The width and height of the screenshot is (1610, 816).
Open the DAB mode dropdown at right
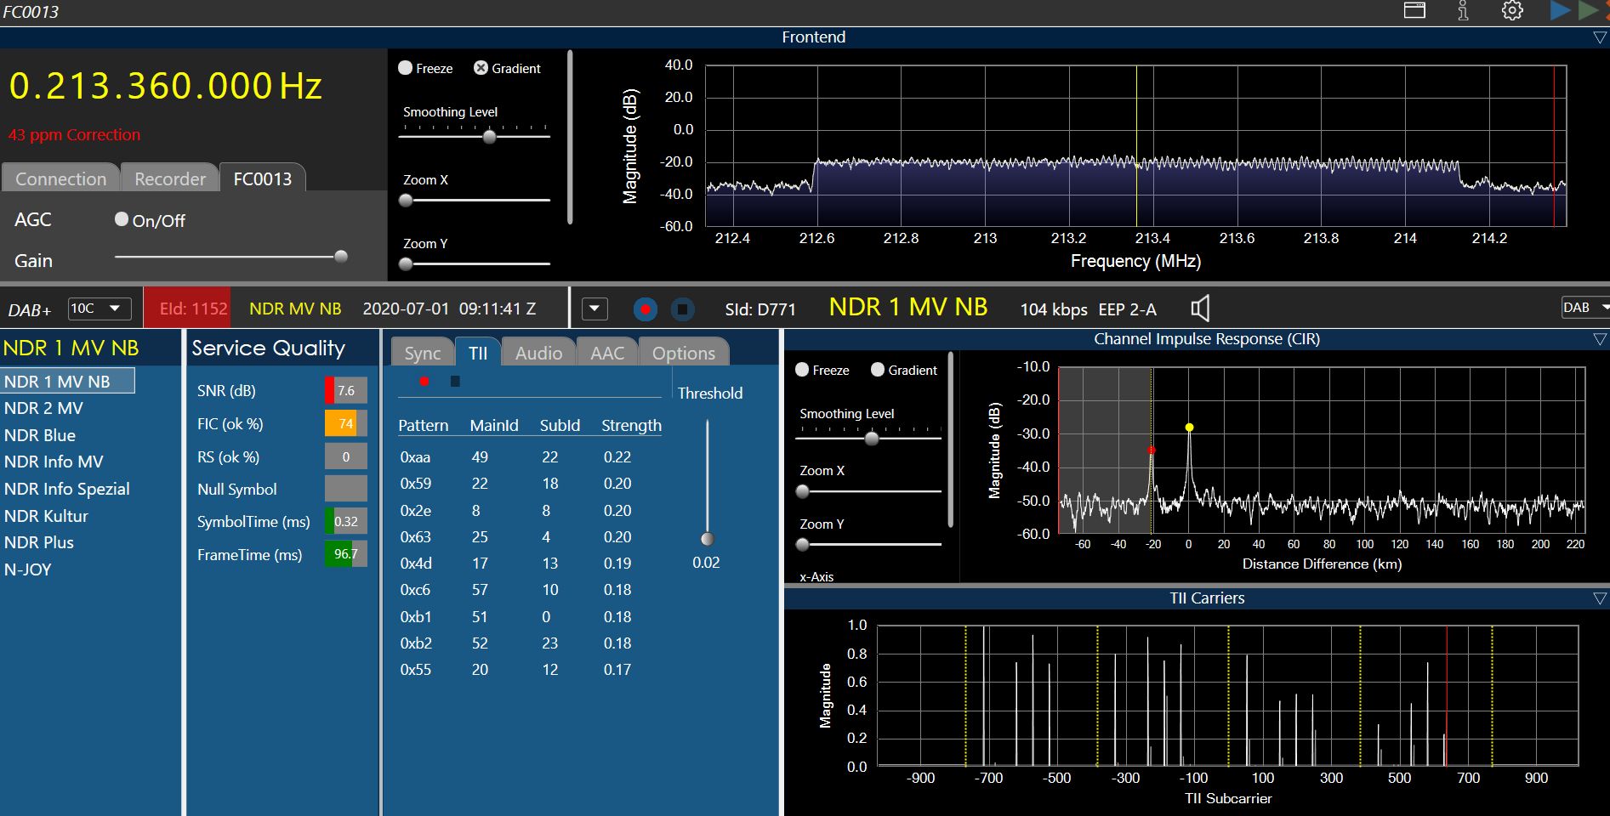[x=1585, y=308]
